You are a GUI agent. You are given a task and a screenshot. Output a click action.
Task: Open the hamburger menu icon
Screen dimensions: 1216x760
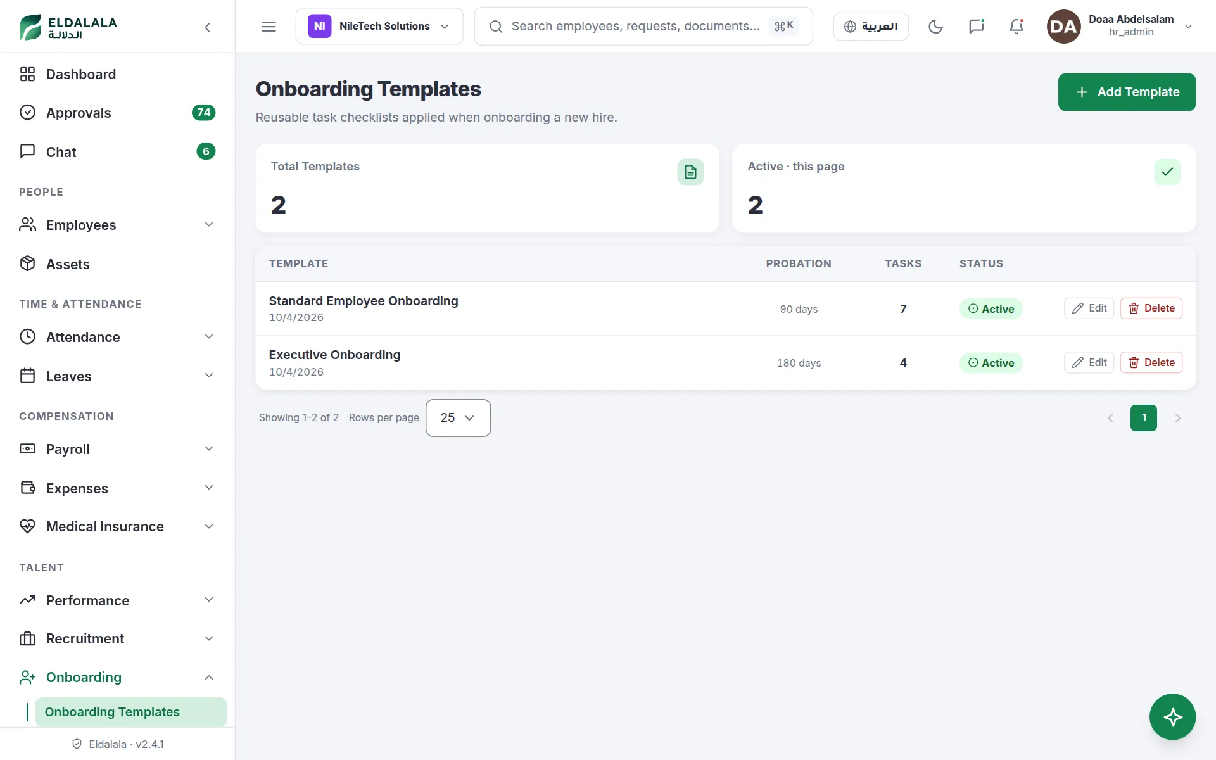click(269, 26)
